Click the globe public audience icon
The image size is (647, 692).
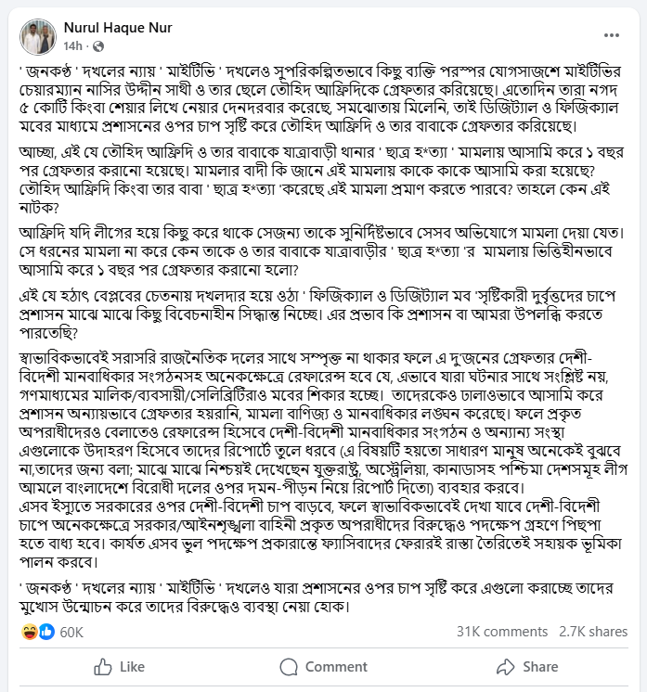[x=98, y=45]
